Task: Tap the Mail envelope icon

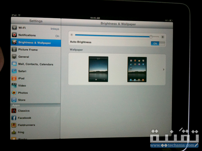Action: [x=14, y=64]
